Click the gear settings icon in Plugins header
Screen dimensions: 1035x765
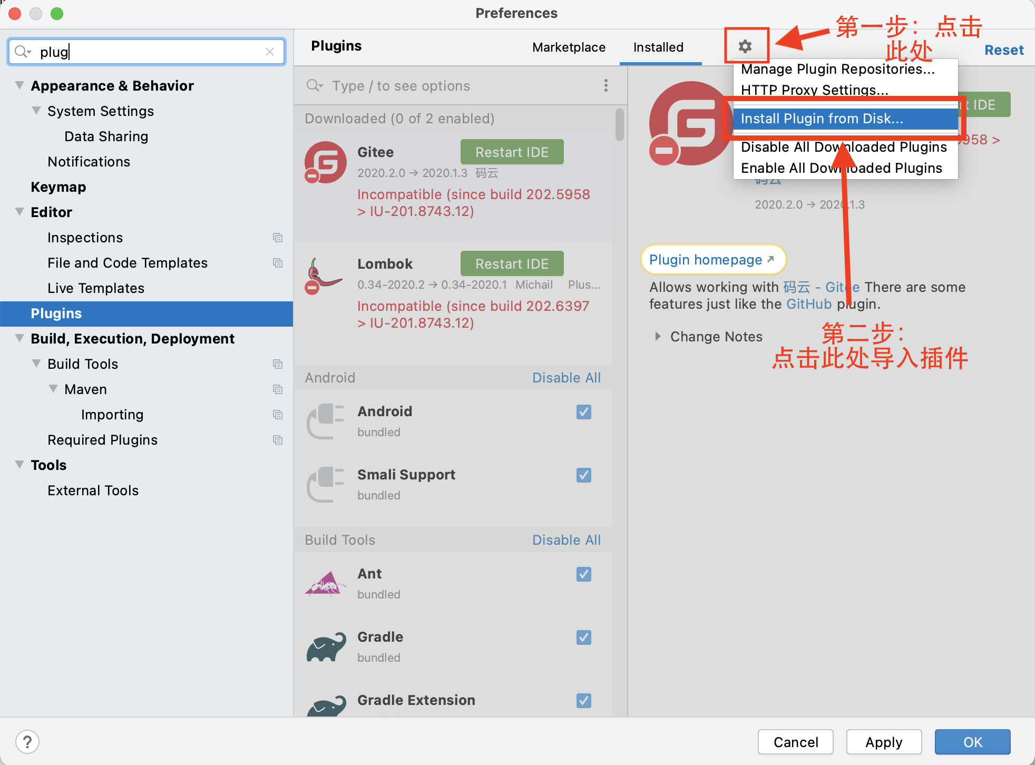(745, 46)
